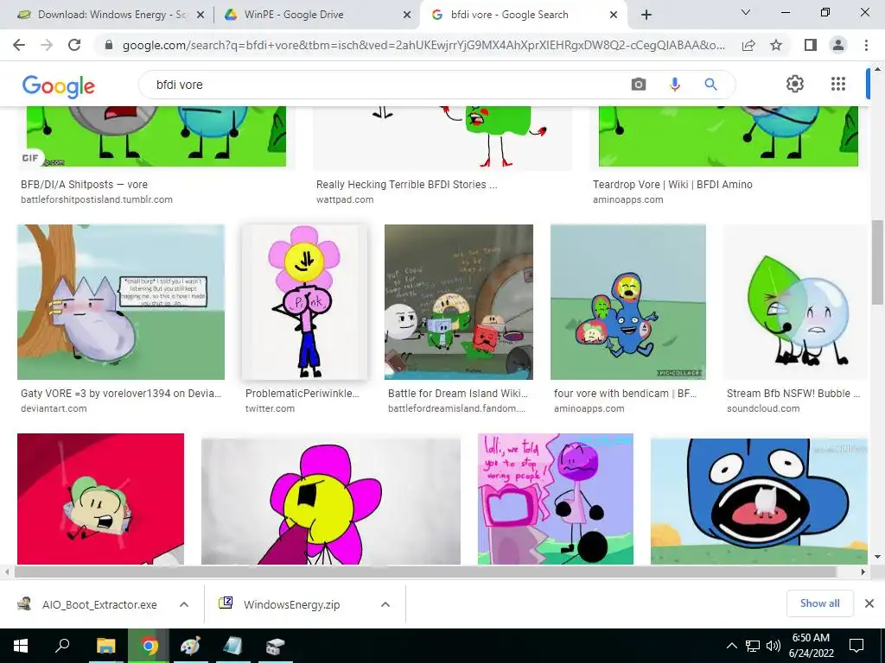Go back to the previous page
The width and height of the screenshot is (885, 663).
[19, 45]
